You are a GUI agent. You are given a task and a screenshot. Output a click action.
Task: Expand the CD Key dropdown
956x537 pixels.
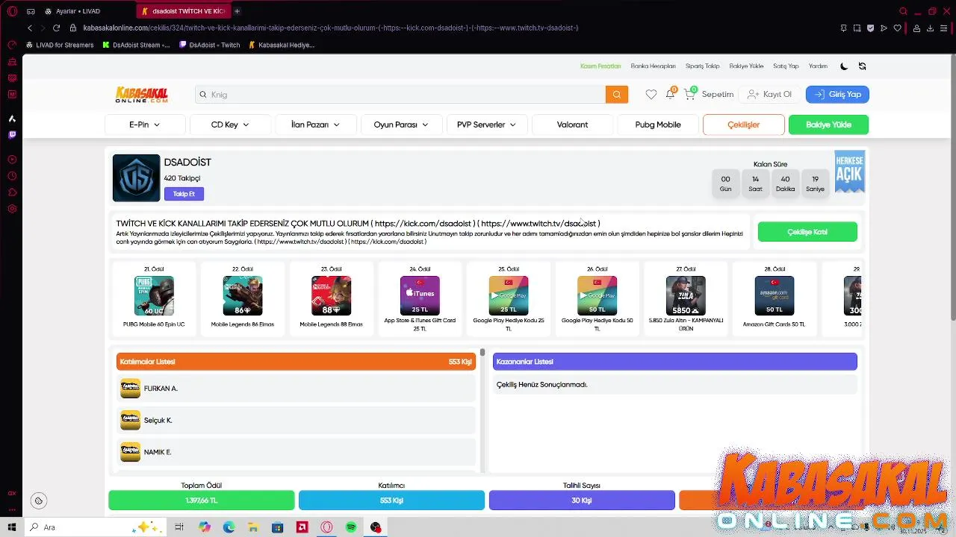coord(230,125)
